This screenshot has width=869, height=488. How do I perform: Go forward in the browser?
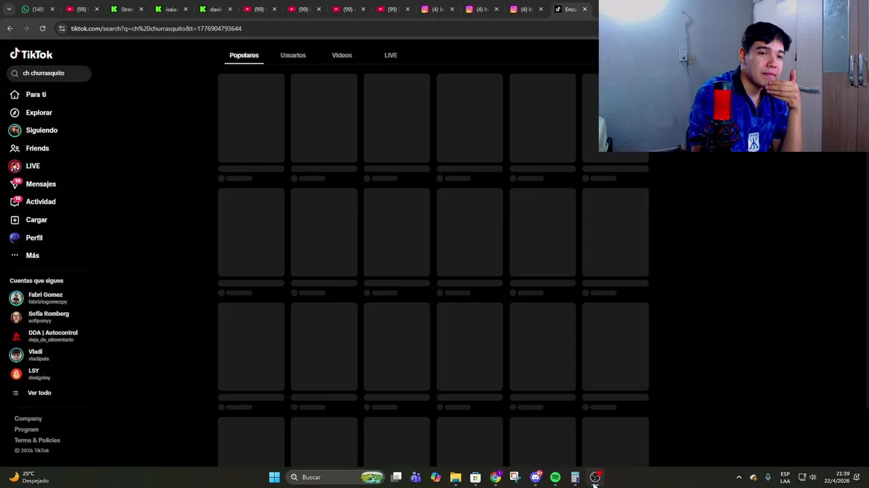[26, 28]
